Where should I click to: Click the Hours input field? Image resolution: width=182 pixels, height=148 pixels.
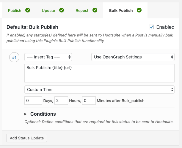[61, 101]
